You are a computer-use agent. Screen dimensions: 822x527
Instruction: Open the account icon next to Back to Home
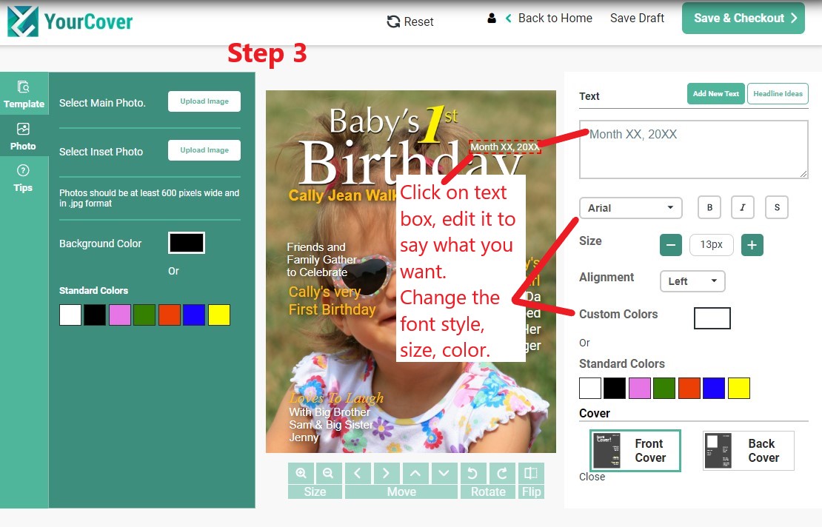(491, 18)
